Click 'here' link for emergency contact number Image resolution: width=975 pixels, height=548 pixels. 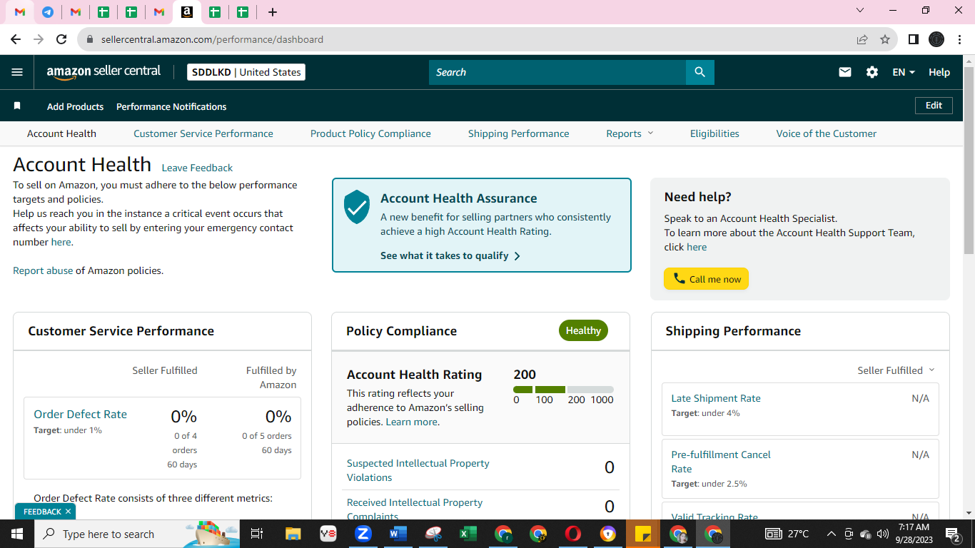coord(61,242)
